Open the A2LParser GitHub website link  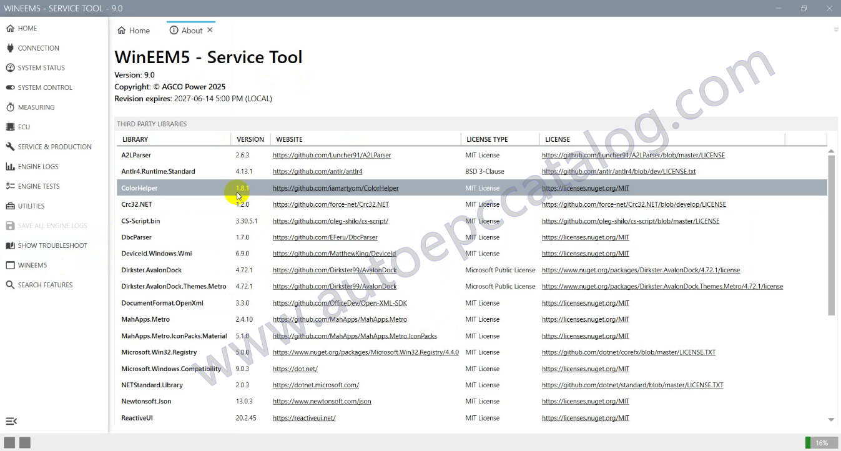(x=332, y=155)
